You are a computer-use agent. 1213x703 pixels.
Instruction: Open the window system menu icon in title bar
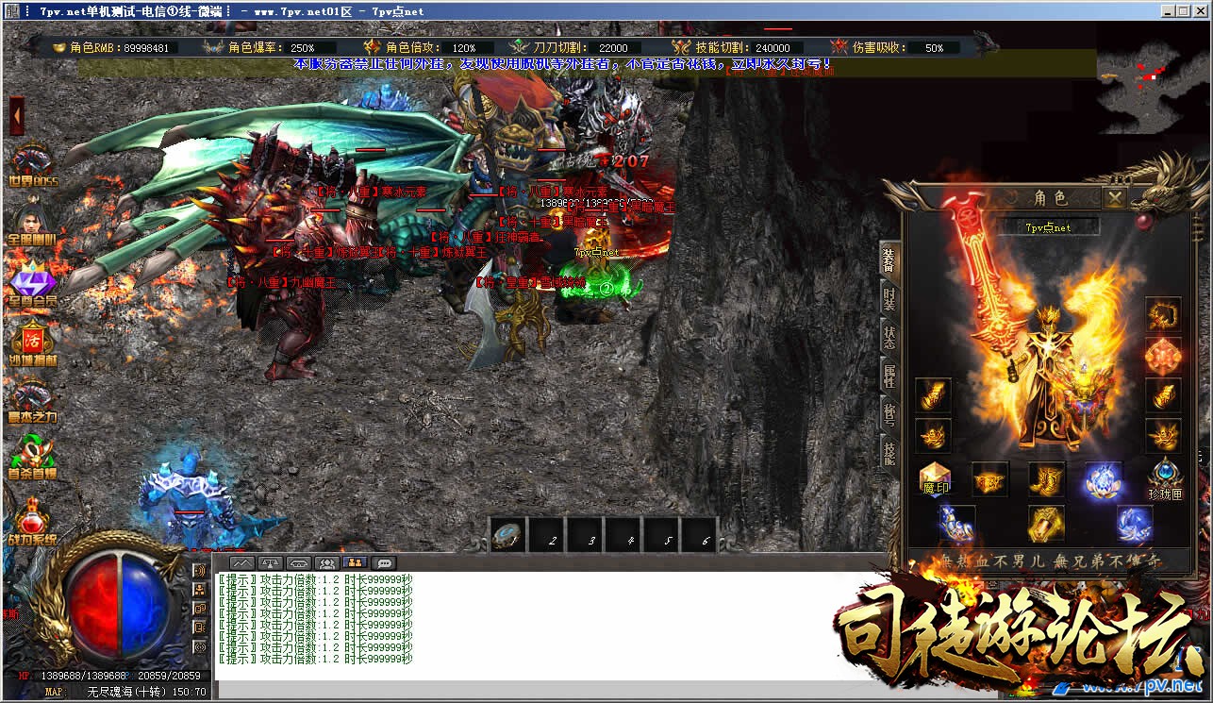(11, 11)
